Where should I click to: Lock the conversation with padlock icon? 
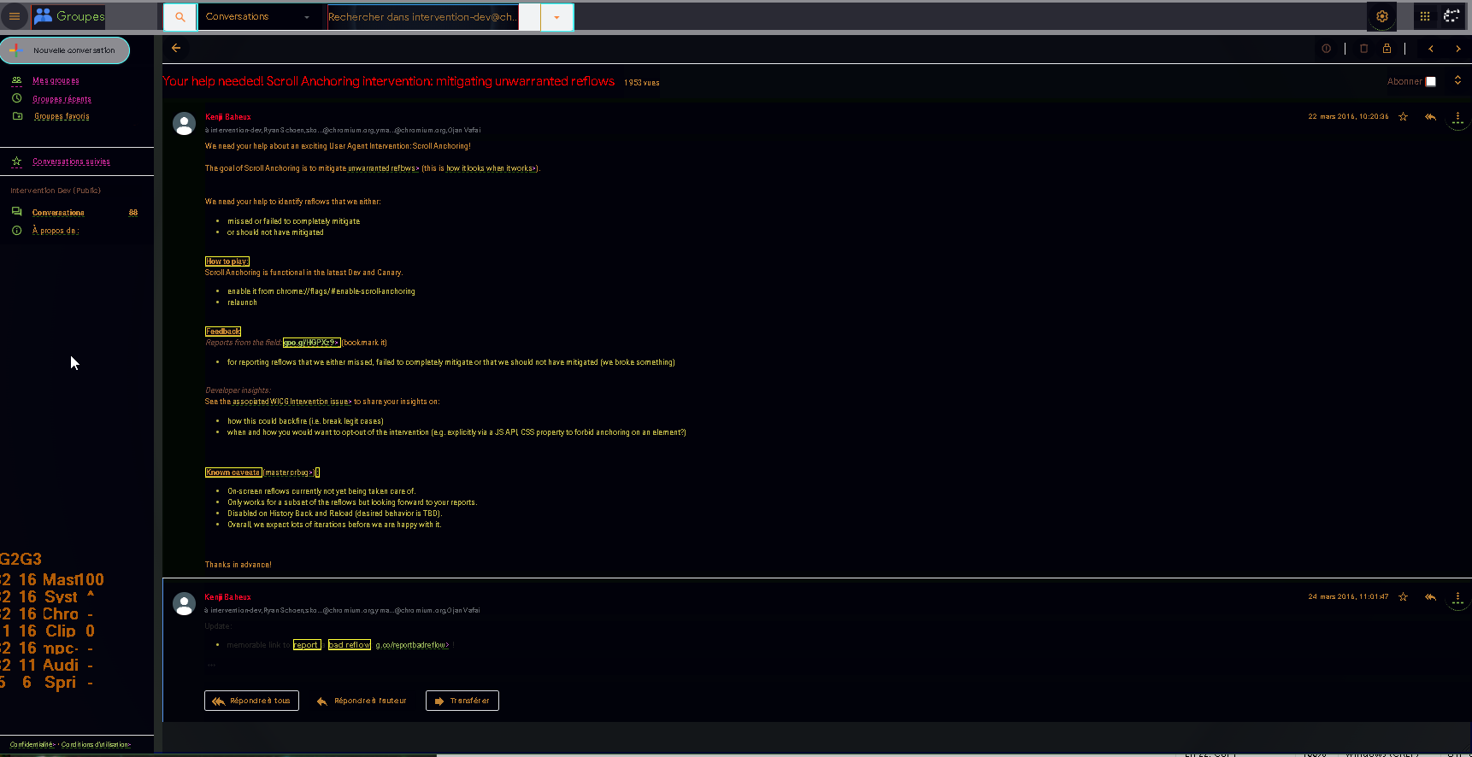(x=1387, y=49)
